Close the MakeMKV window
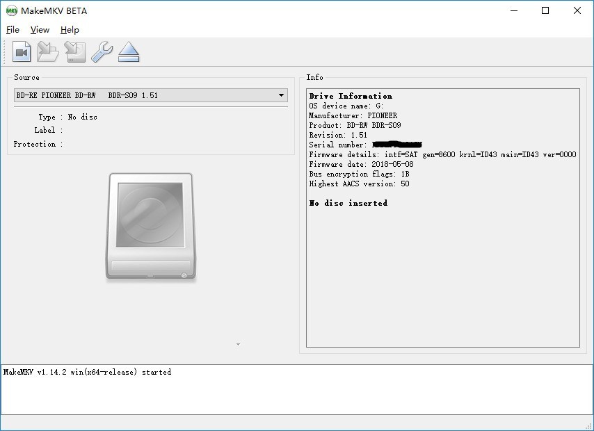This screenshot has height=431, width=594. pyautogui.click(x=577, y=10)
